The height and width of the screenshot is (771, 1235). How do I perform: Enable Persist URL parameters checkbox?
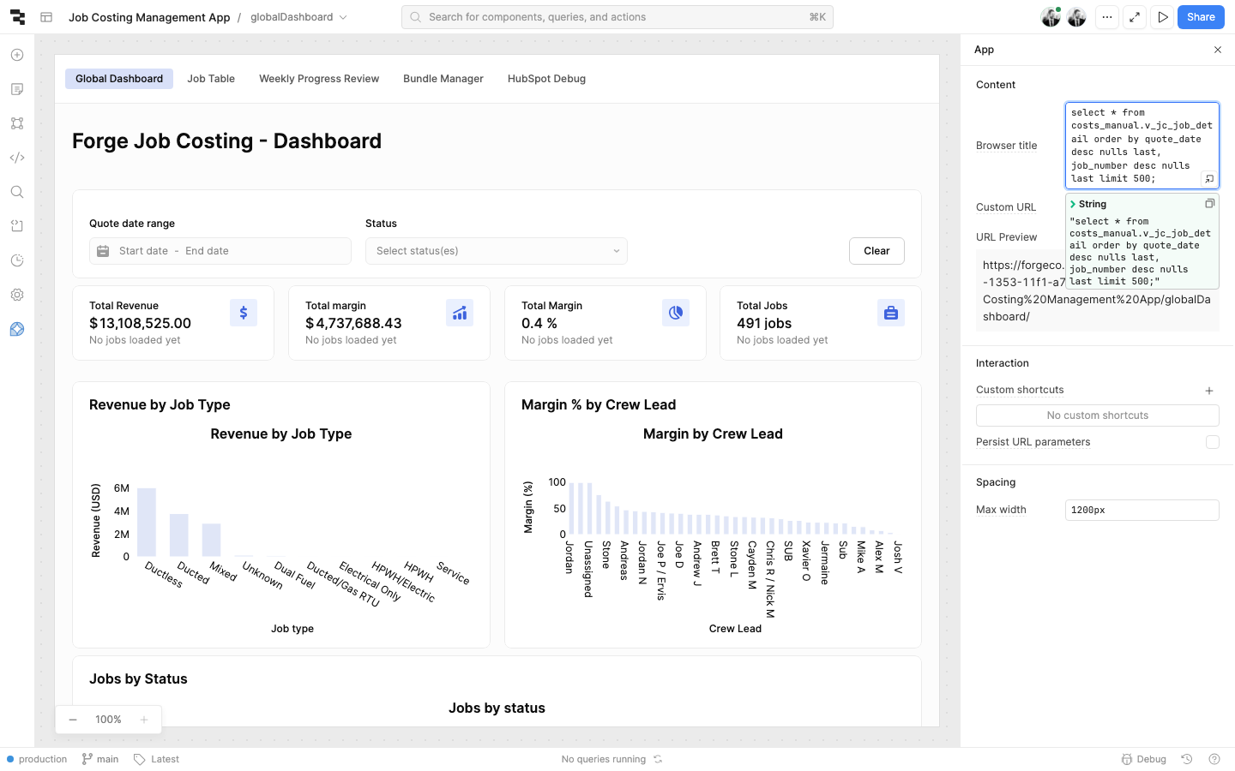pyautogui.click(x=1212, y=442)
